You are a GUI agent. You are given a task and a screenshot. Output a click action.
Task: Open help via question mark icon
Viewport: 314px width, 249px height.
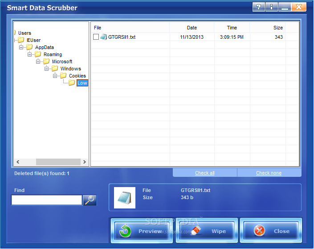click(258, 7)
